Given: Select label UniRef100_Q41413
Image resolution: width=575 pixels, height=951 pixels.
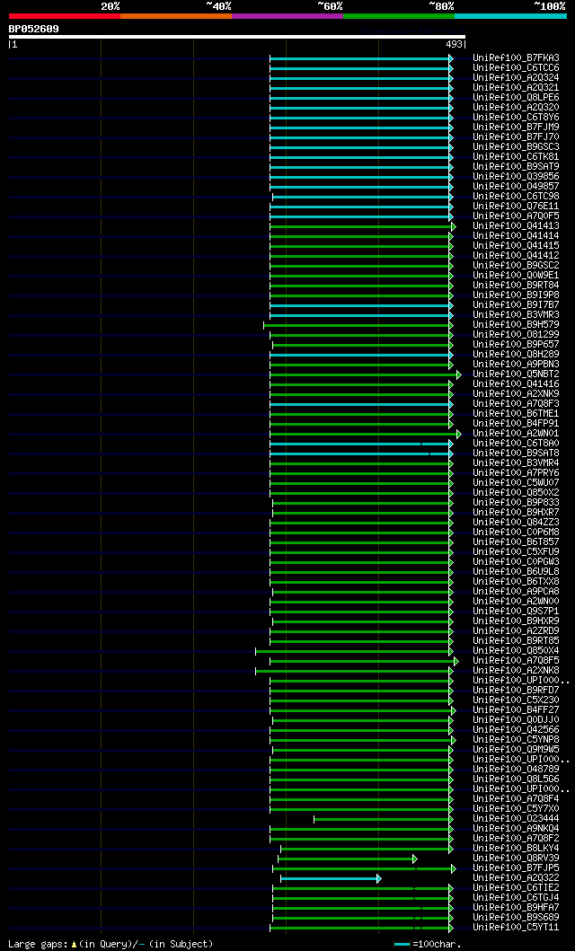Looking at the screenshot, I should 517,225.
